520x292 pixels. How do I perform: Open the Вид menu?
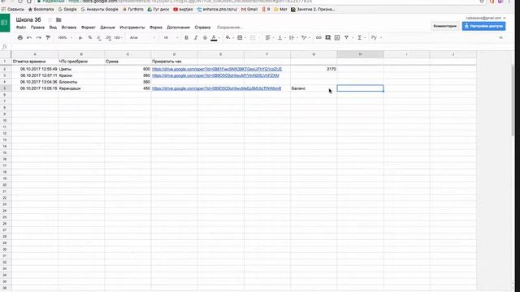click(x=53, y=28)
